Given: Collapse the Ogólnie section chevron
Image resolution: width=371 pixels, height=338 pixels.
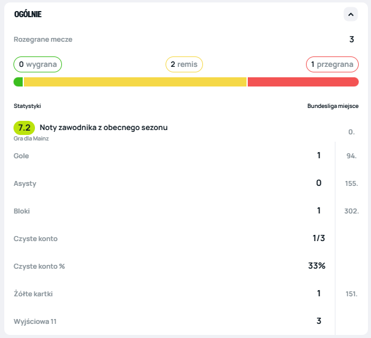Looking at the screenshot, I should pos(351,14).
